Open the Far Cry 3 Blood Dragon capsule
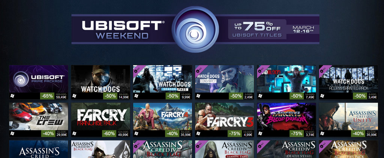Viewport: 384px width, 158px height. coord(286,116)
